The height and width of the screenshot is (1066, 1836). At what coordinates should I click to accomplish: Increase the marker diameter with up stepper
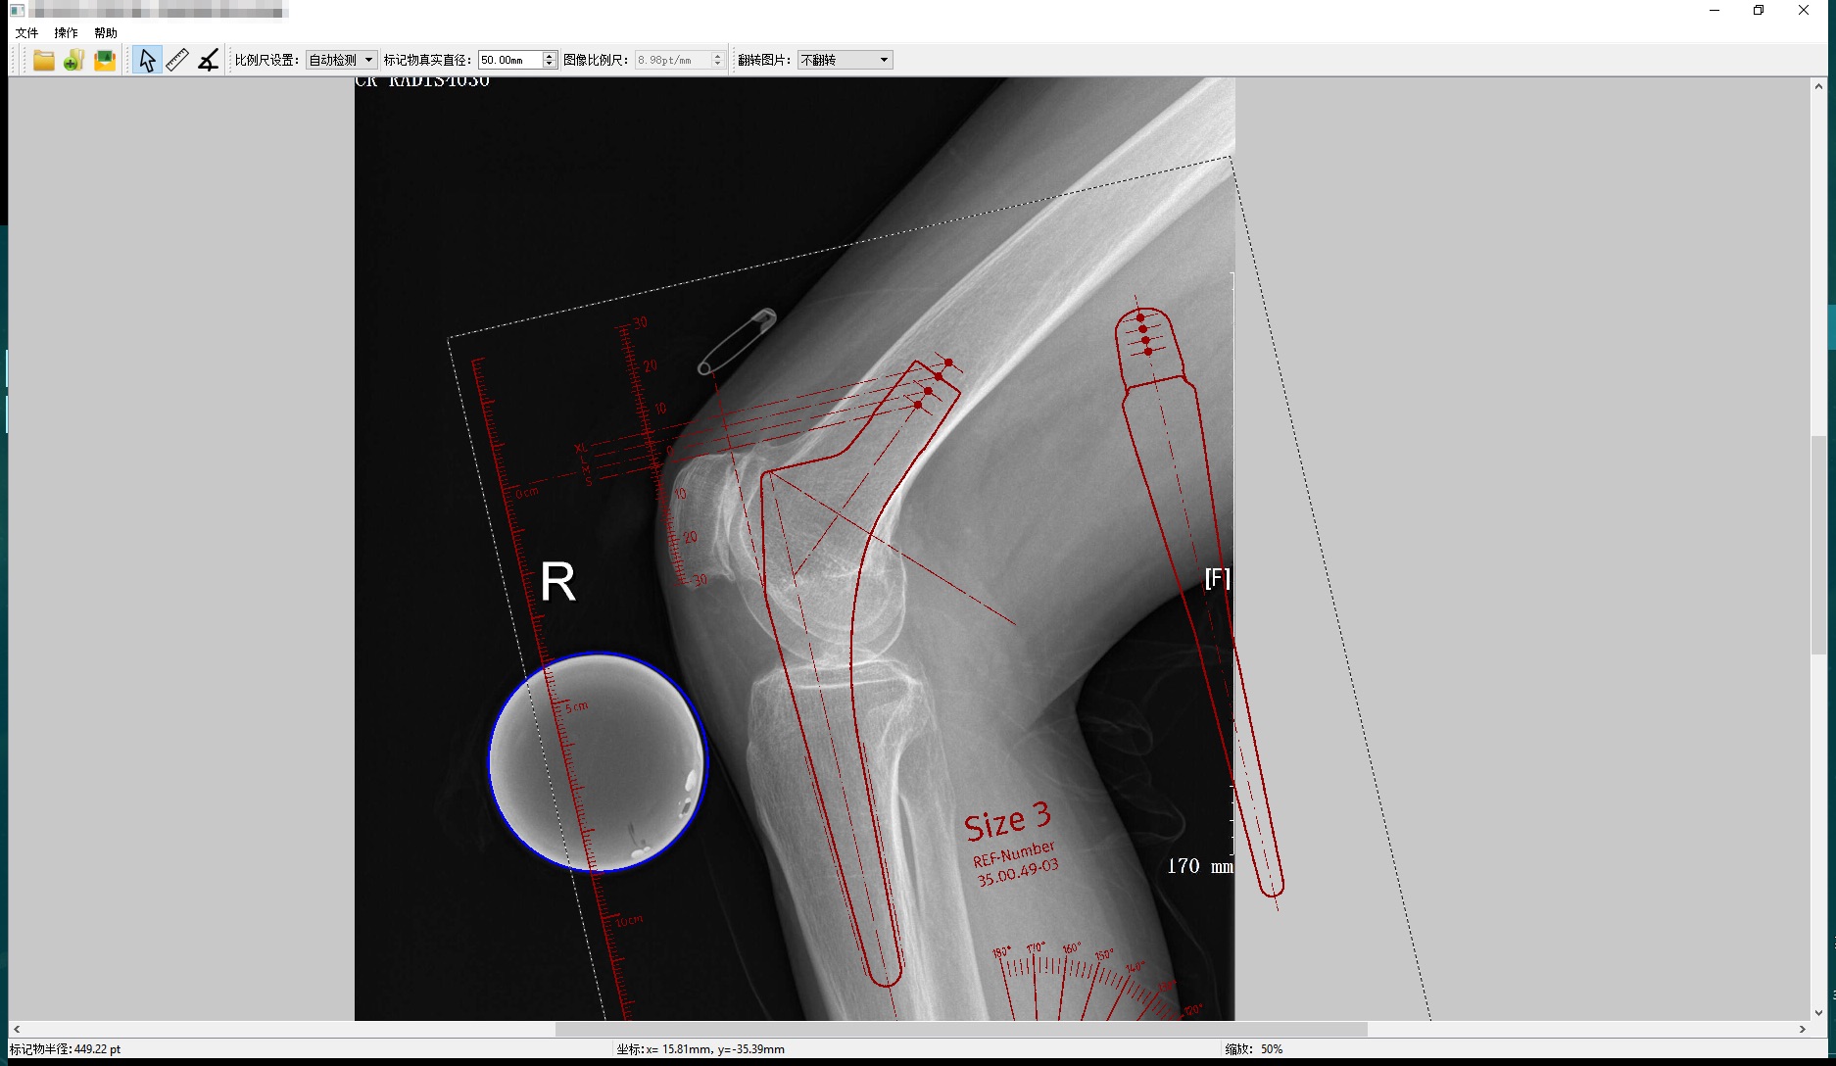click(x=550, y=56)
